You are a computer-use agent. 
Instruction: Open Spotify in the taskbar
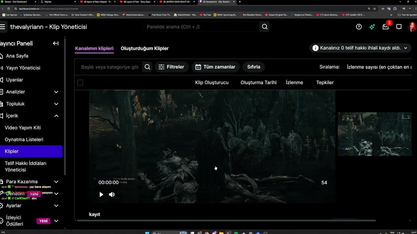[236, 233]
